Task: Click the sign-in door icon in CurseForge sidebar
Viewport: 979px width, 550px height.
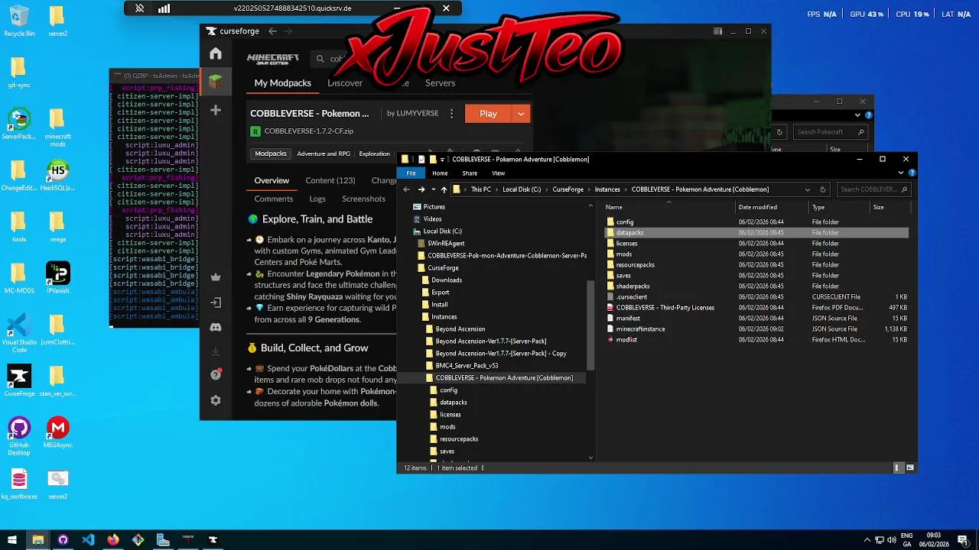Action: (216, 302)
